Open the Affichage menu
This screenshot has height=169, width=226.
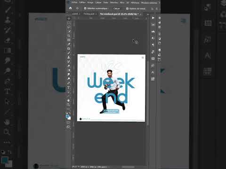point(135,2)
